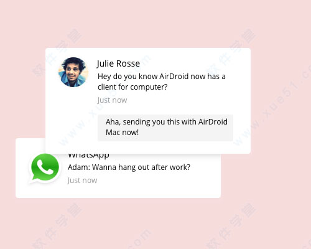Click the phone handset inside the WhatsApp bubble

pyautogui.click(x=45, y=167)
